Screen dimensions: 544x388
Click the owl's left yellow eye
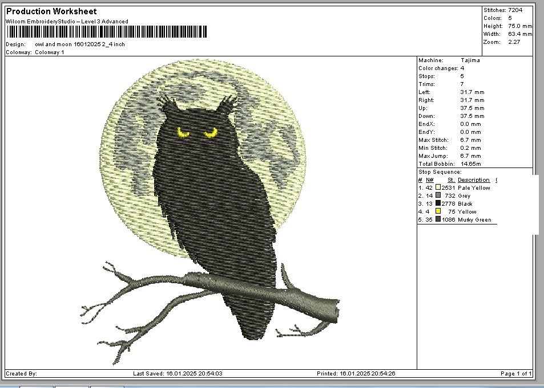click(x=183, y=133)
